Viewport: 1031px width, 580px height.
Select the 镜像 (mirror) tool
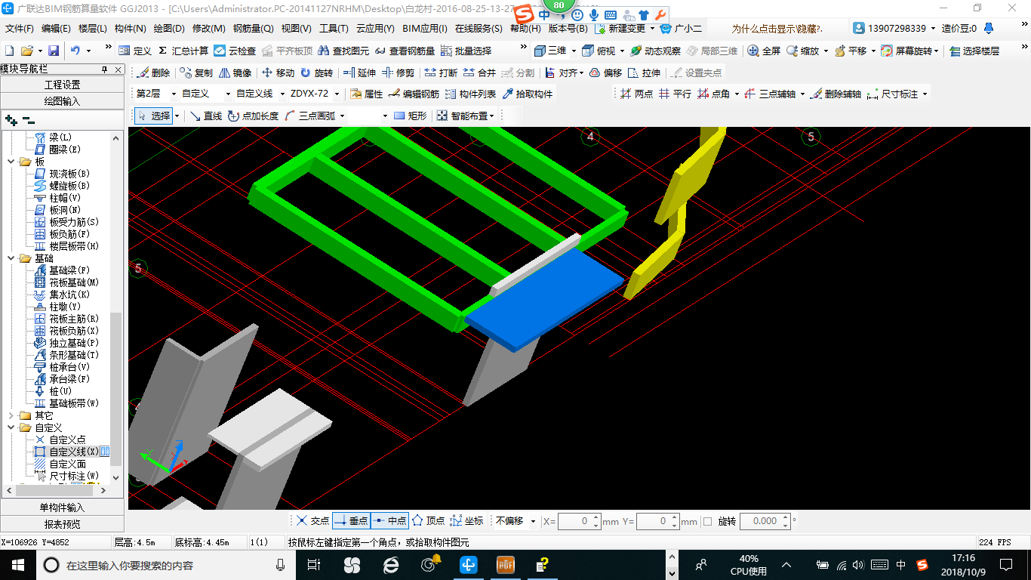coord(235,73)
